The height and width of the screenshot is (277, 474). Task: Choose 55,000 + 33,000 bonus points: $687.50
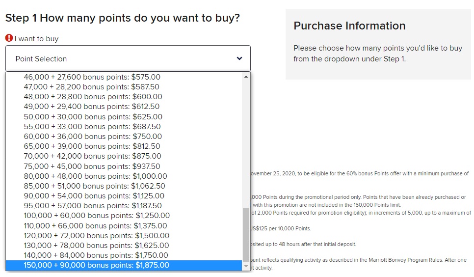tap(92, 127)
